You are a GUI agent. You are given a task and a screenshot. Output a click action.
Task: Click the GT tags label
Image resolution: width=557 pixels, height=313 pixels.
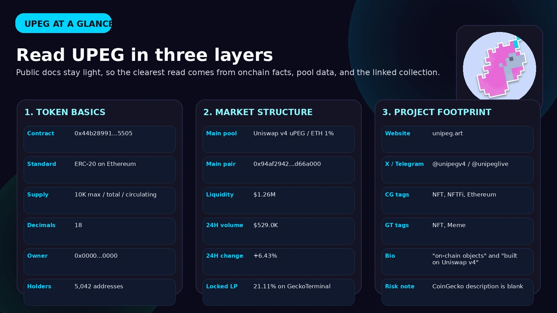(397, 225)
